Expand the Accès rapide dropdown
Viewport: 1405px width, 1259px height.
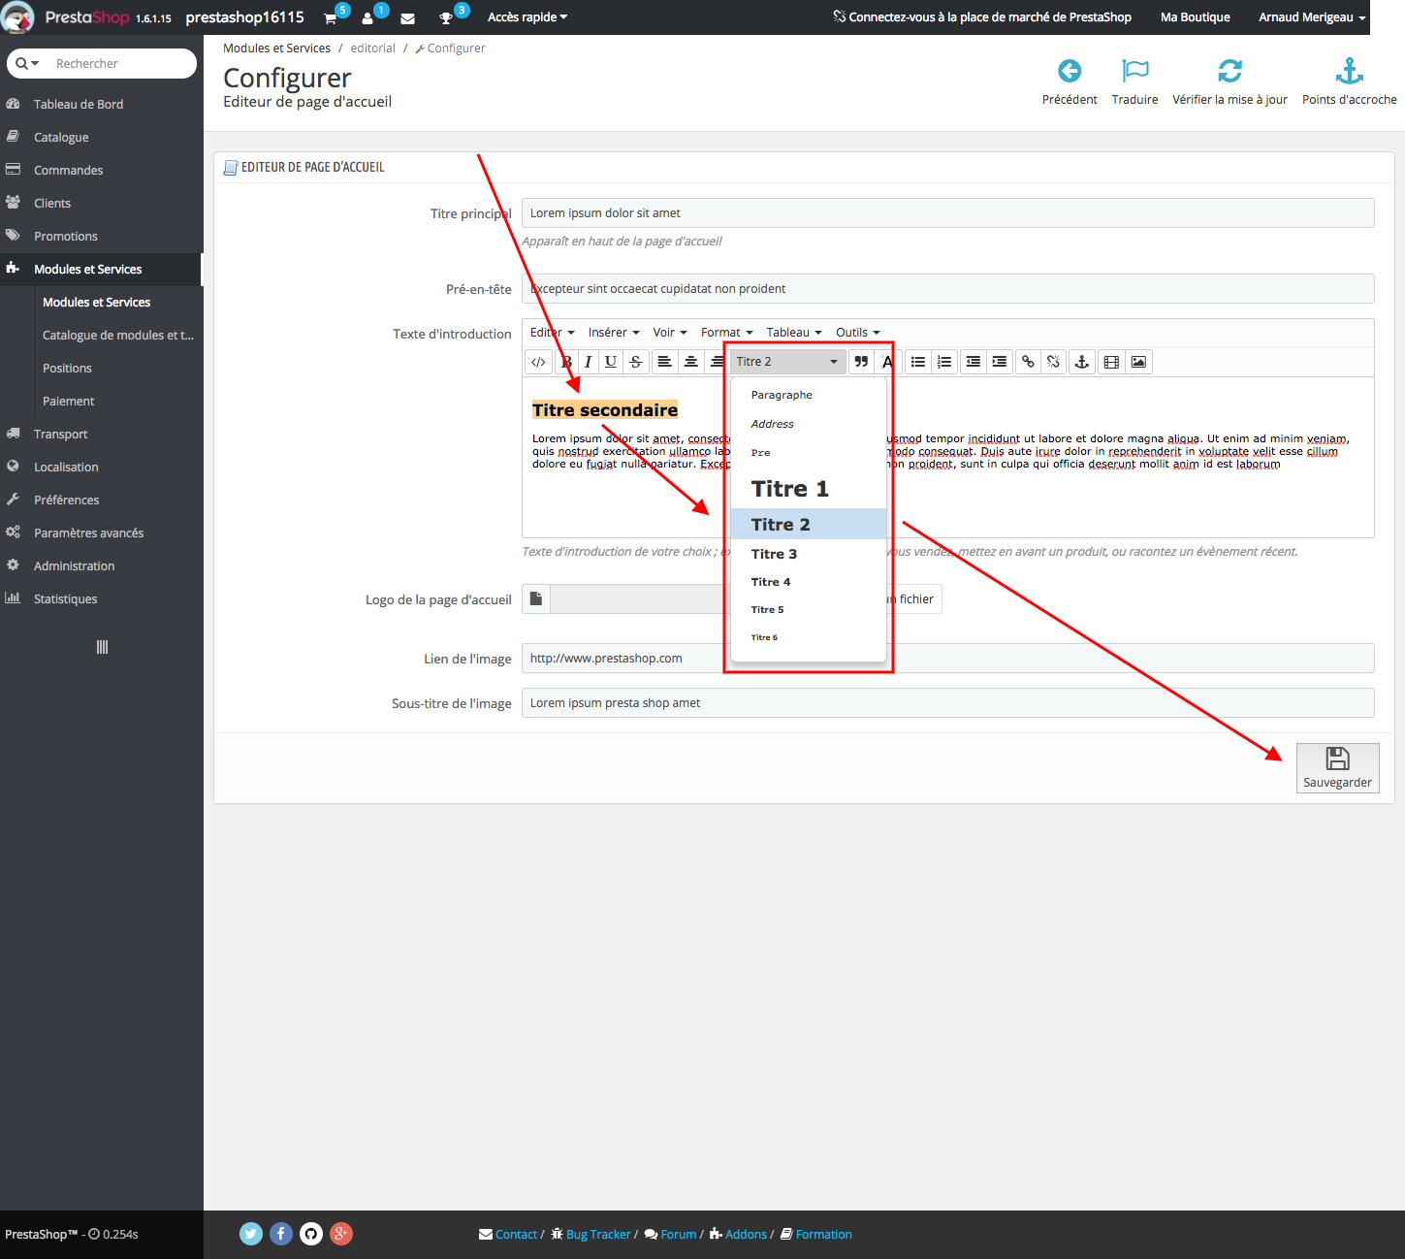(x=527, y=17)
